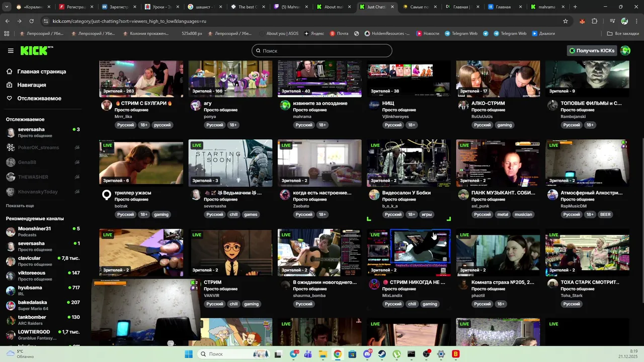644x362 pixels.
Task: Switch to the The best browser tab
Action: point(248,7)
